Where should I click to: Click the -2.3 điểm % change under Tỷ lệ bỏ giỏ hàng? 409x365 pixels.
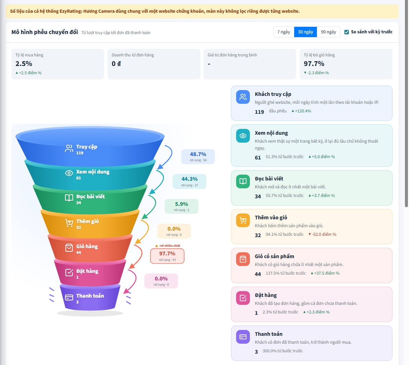[317, 73]
